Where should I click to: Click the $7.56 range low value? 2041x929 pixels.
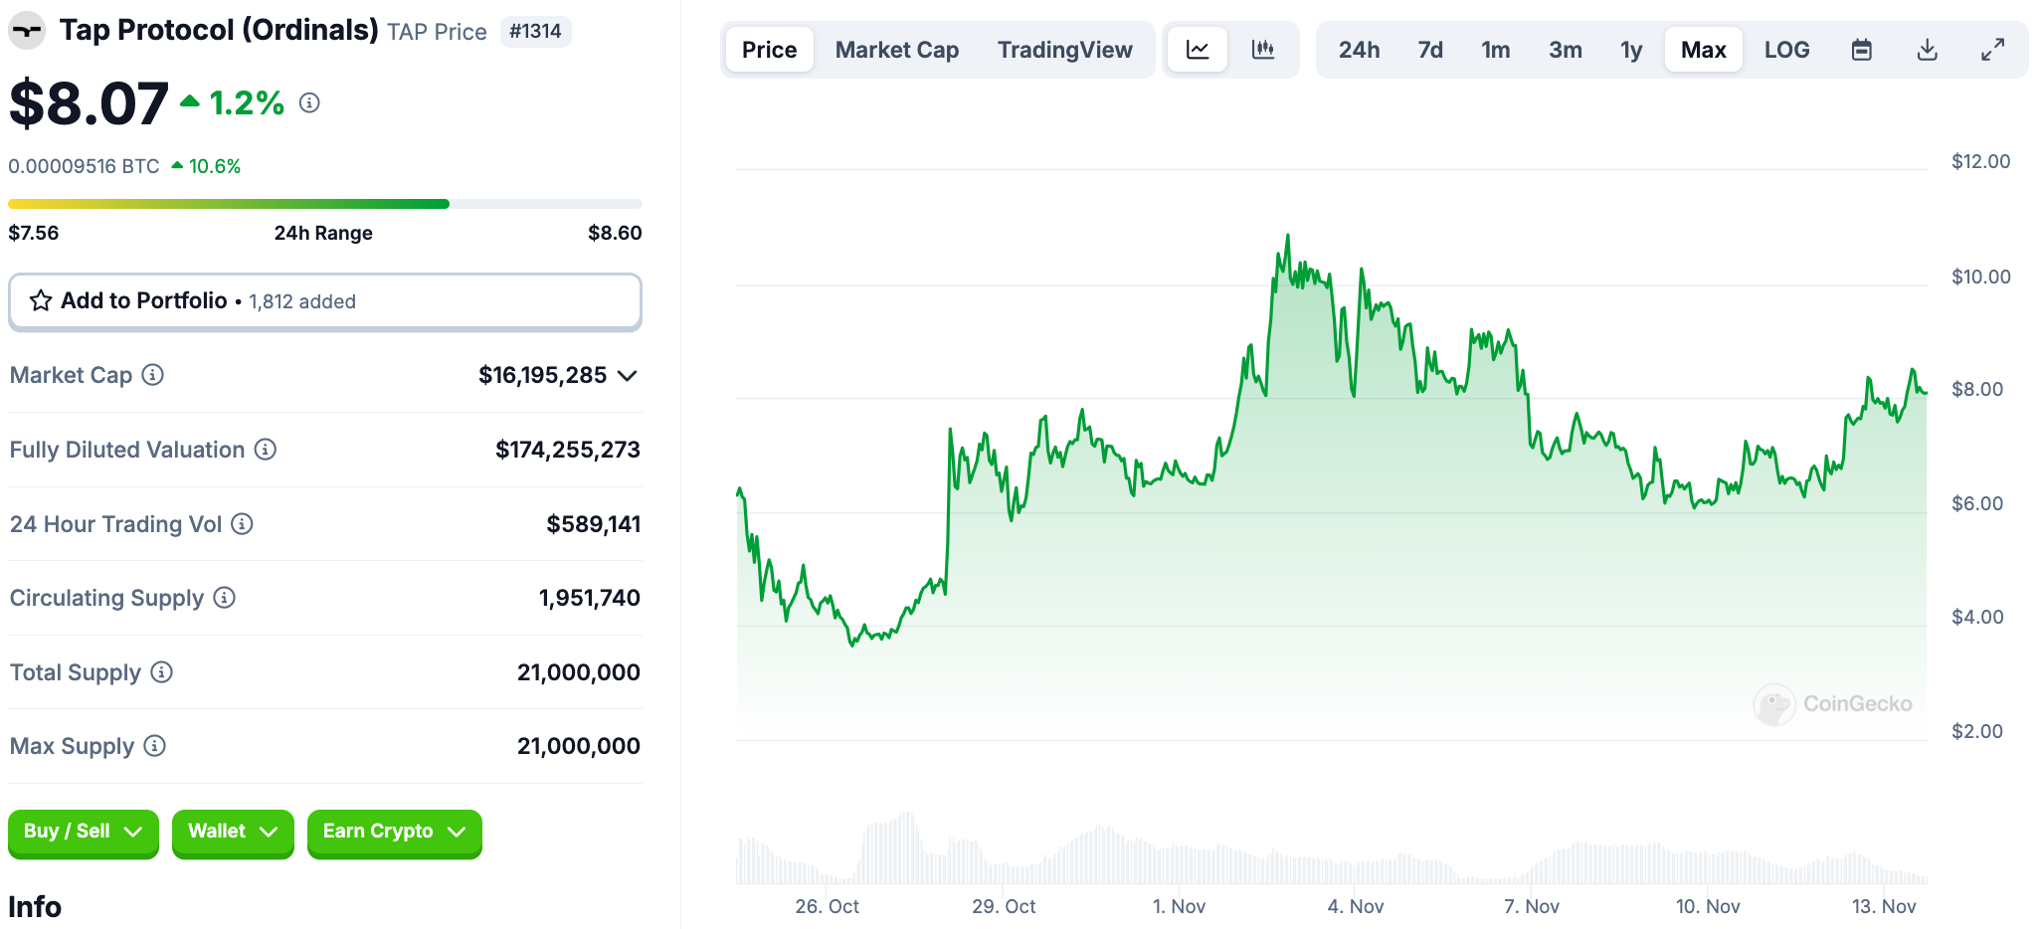(x=34, y=233)
